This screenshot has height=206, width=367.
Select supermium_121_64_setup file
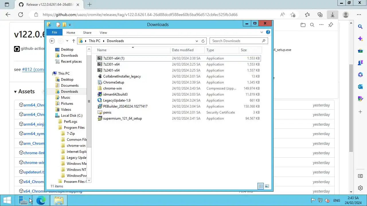pyautogui.click(x=122, y=118)
